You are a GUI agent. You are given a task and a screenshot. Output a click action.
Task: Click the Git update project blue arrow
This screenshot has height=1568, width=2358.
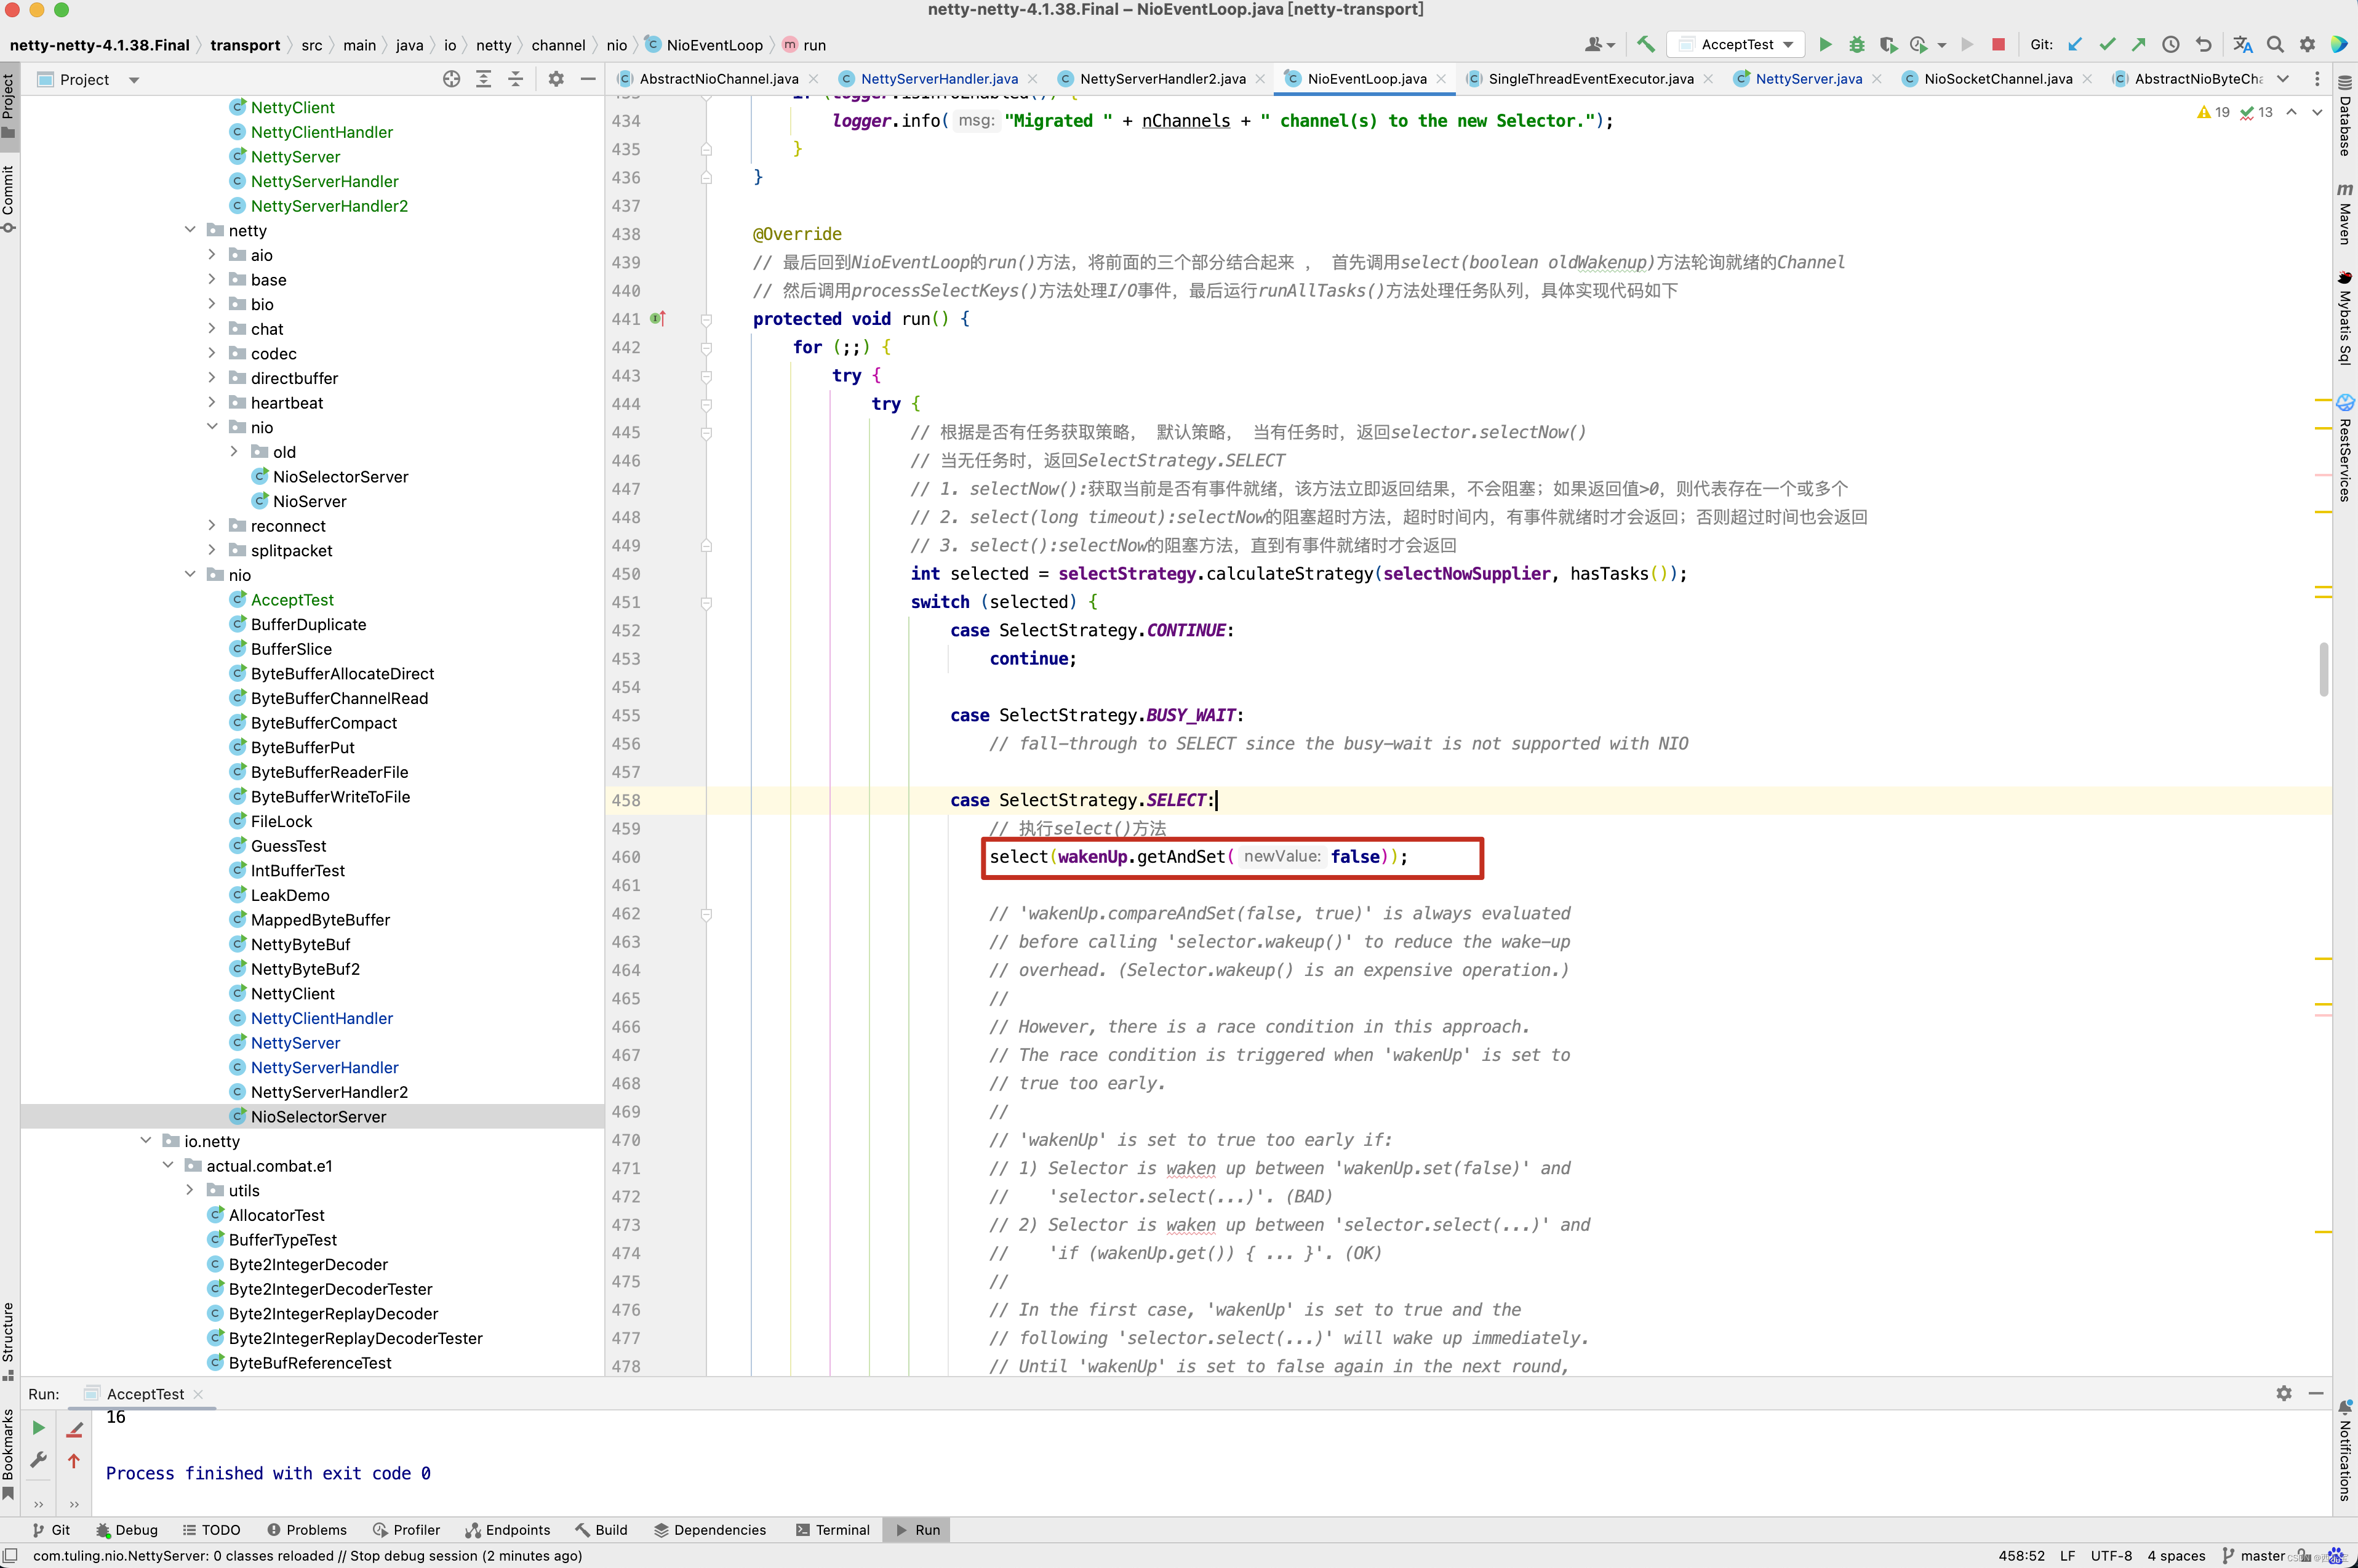[x=2075, y=44]
